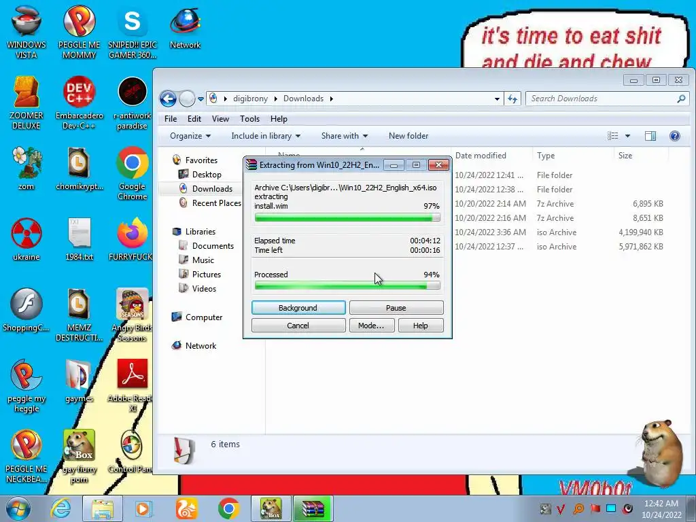
Task: Open the recent pages arrow beside Forward
Action: coord(201,99)
